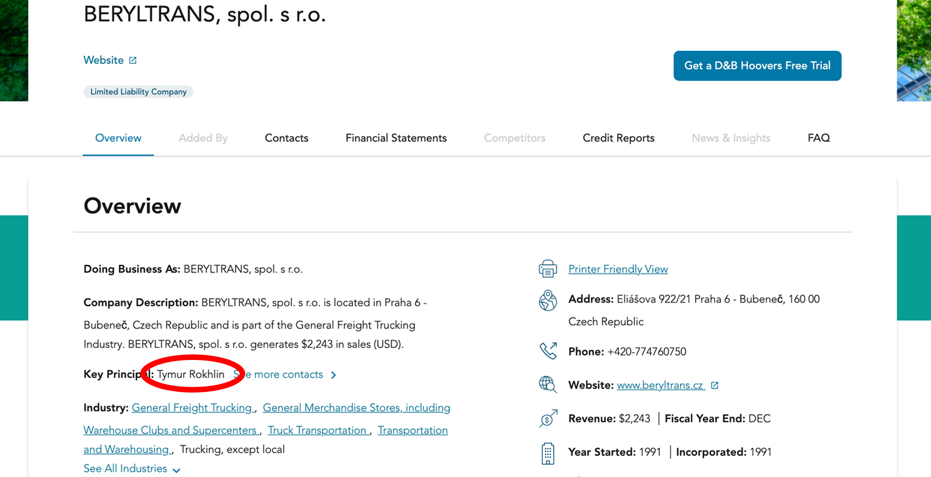Click the external link icon beside top Website
This screenshot has height=477, width=931.
[133, 61]
